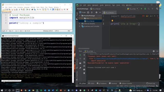Open taskbar Search magnifier

[x=6, y=90]
